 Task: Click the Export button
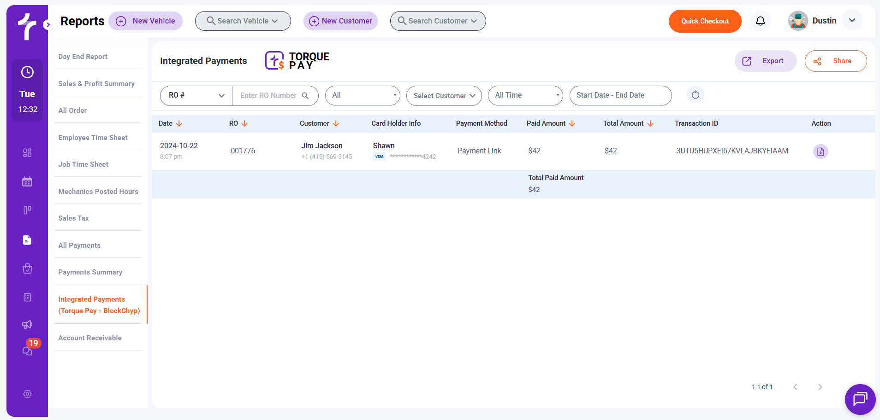(x=765, y=61)
